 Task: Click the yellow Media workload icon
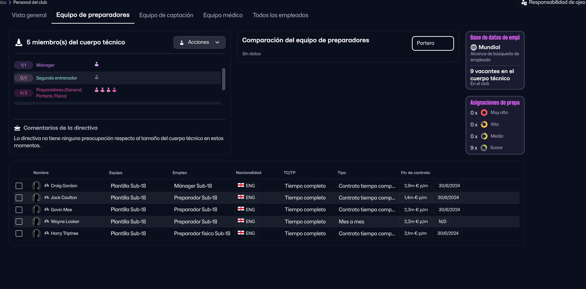(x=484, y=136)
